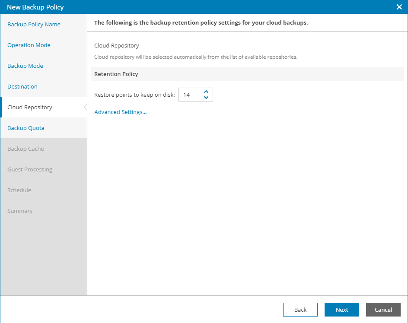Select the Backup Mode step
The image size is (408, 323).
(x=25, y=66)
